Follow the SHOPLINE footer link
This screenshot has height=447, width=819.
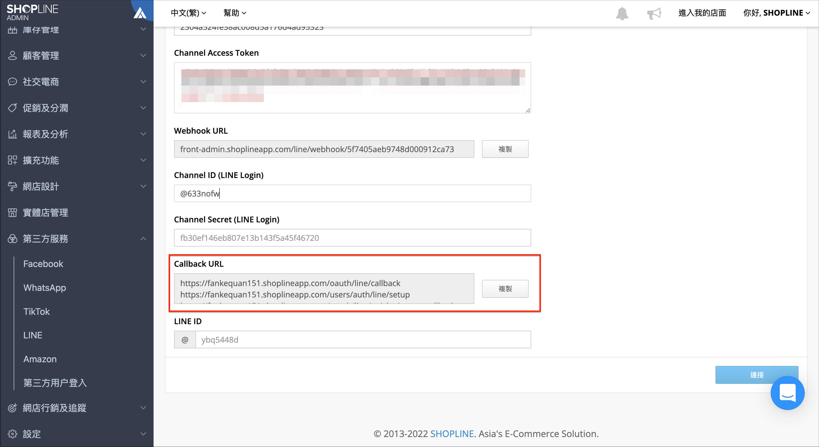452,434
